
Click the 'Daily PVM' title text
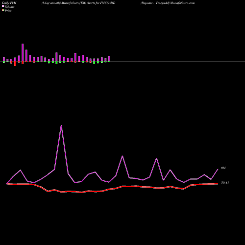tap(9, 3)
